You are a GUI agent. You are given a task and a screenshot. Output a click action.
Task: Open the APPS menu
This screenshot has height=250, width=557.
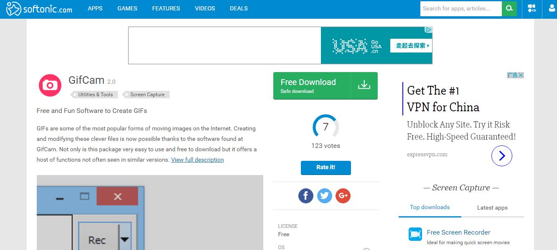pyautogui.click(x=95, y=8)
